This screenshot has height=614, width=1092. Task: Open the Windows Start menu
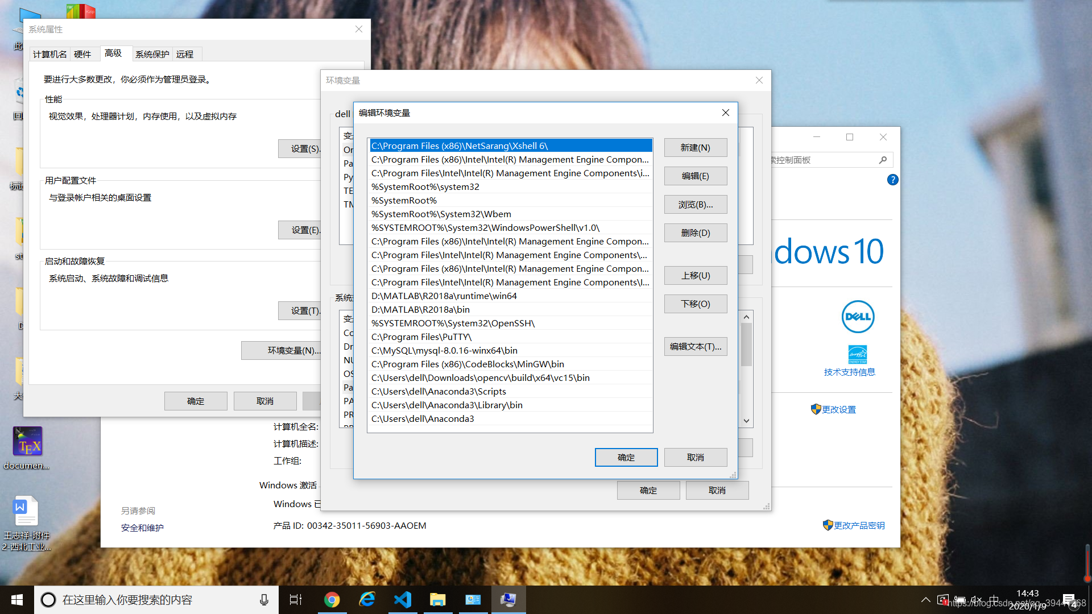coord(16,600)
